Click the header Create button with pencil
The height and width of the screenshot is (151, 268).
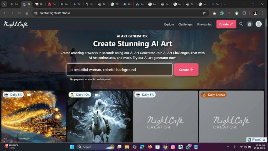coord(226,24)
